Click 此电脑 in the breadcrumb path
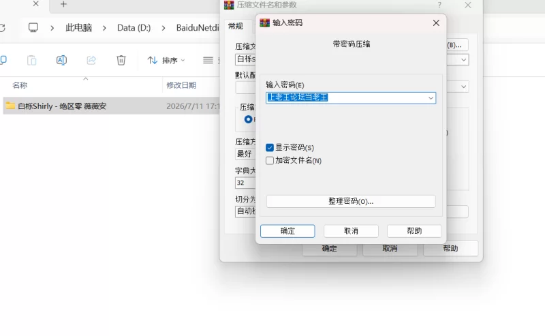Viewport: 545px width, 336px height. [78, 28]
